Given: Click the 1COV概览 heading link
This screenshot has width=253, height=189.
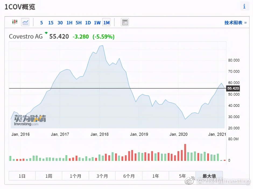Looking at the screenshot, I should [19, 7].
